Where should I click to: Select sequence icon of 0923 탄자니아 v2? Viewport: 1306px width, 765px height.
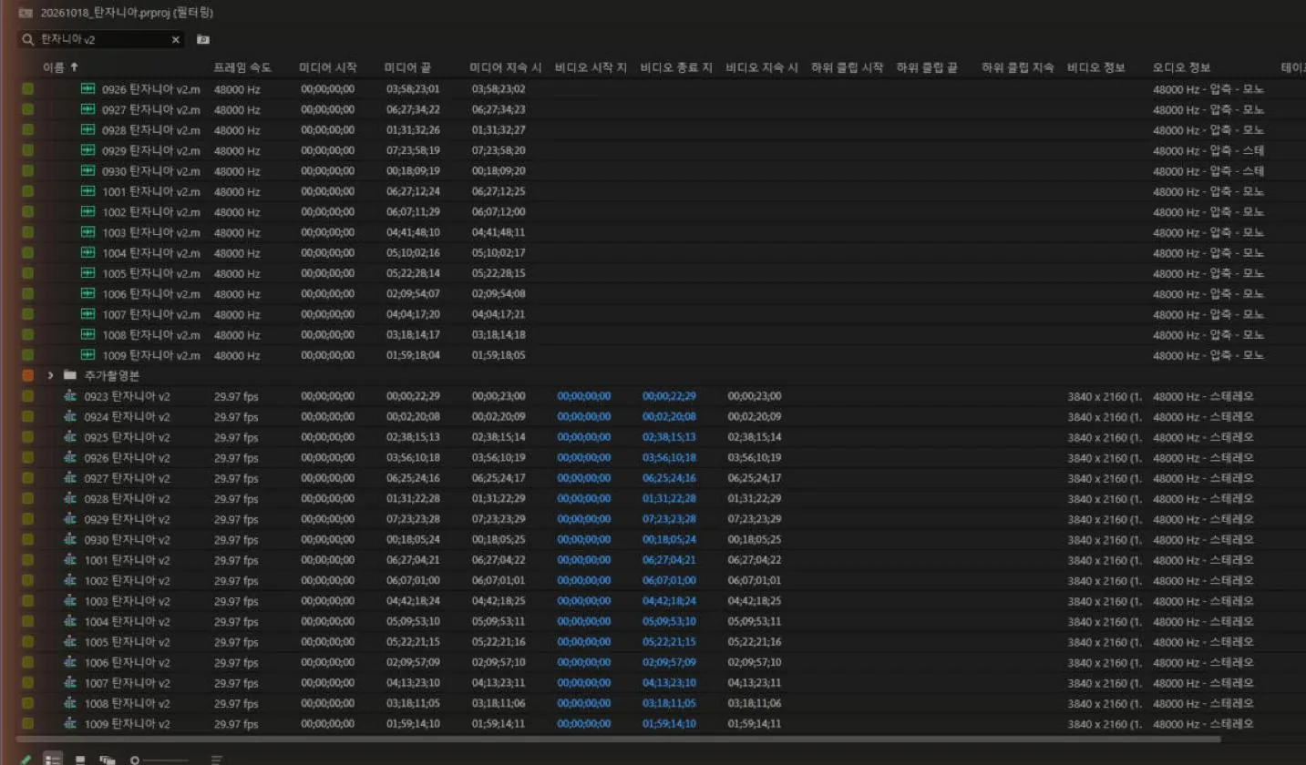(x=71, y=396)
